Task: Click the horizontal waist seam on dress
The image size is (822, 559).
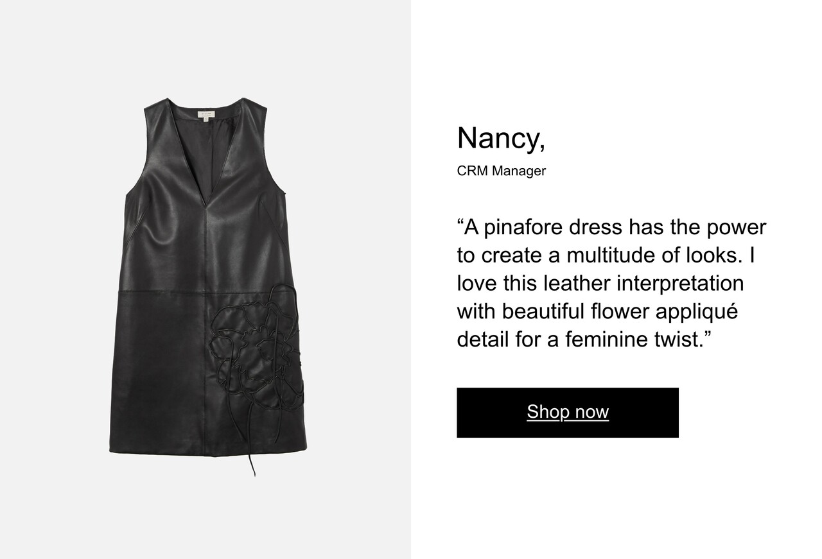Action: 205,293
